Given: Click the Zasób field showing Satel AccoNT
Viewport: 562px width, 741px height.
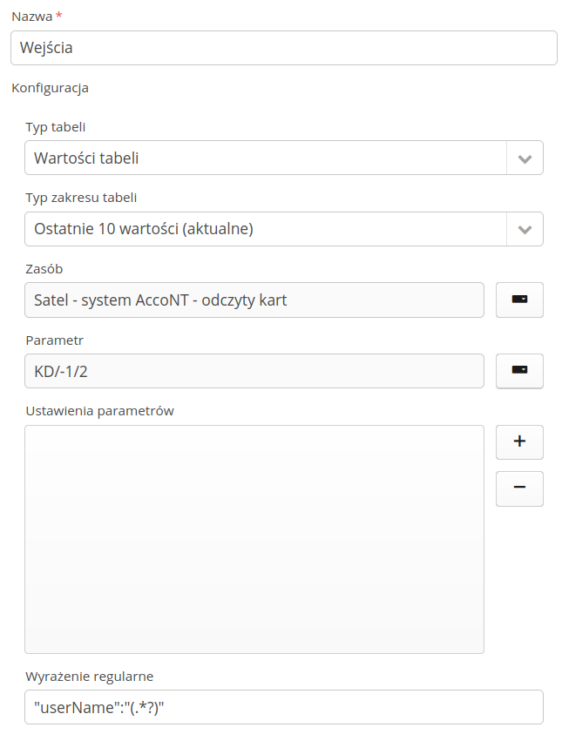Looking at the screenshot, I should tap(254, 300).
